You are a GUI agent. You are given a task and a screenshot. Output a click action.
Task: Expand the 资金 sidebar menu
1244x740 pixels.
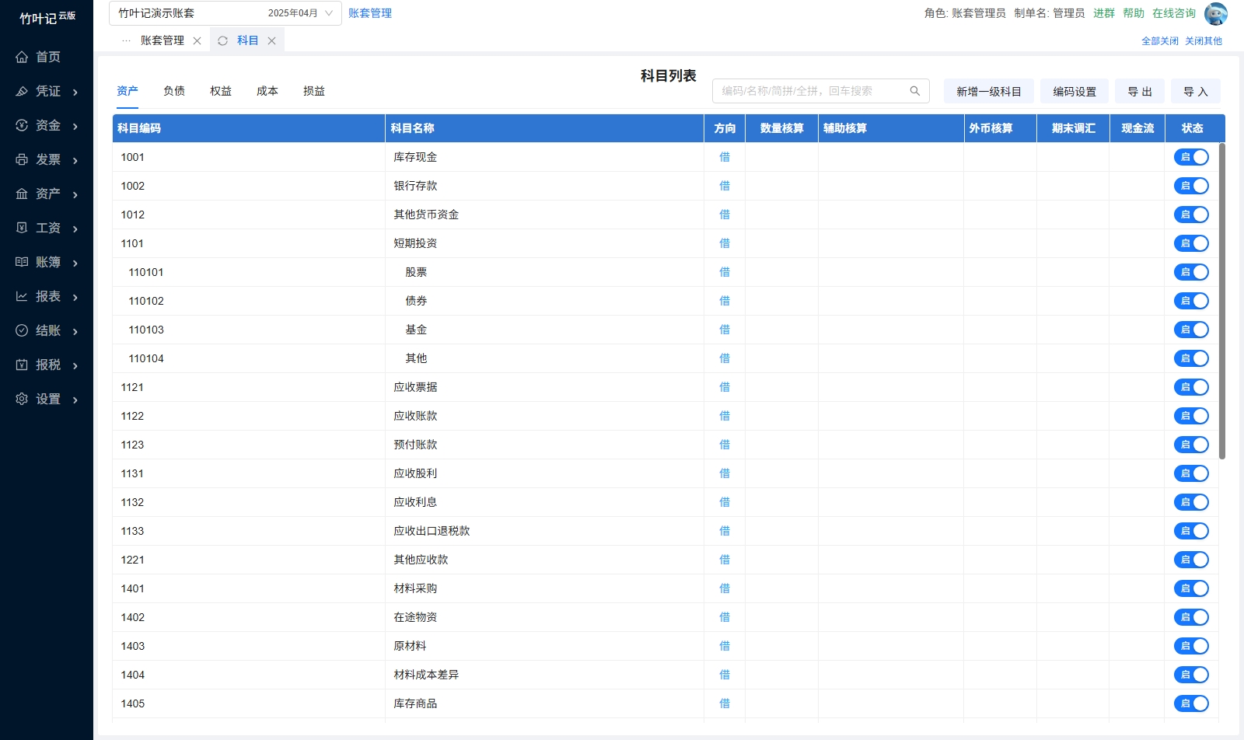point(47,125)
